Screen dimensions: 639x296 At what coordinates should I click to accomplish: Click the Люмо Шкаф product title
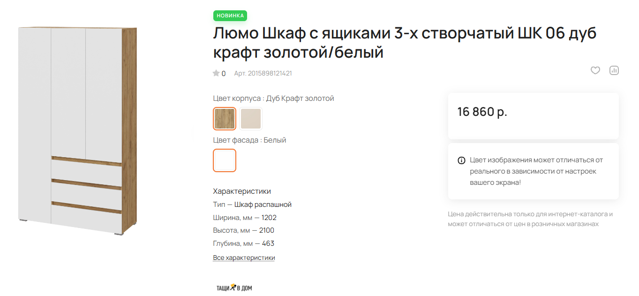tap(405, 43)
